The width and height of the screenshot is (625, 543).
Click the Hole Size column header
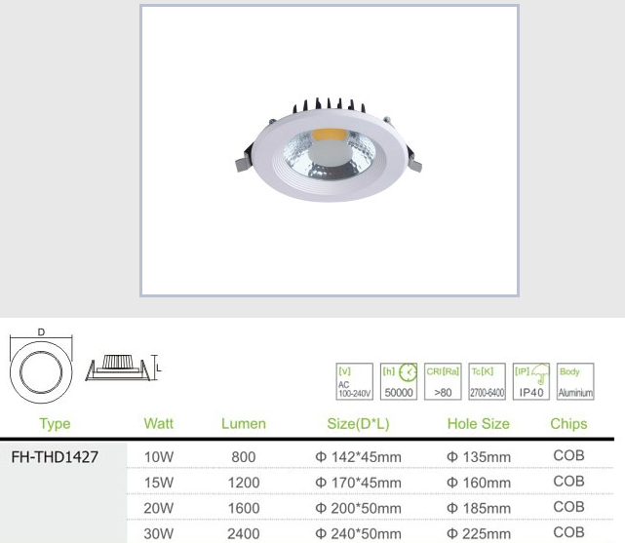[x=478, y=424]
